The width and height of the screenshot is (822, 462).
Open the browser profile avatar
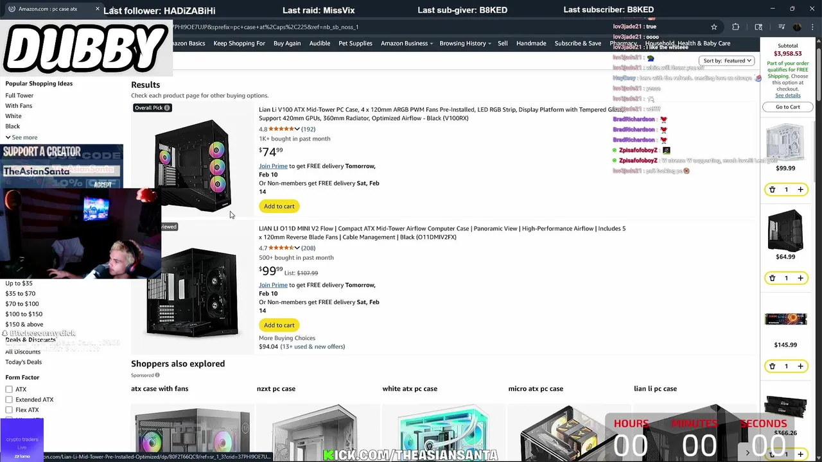coord(797,27)
